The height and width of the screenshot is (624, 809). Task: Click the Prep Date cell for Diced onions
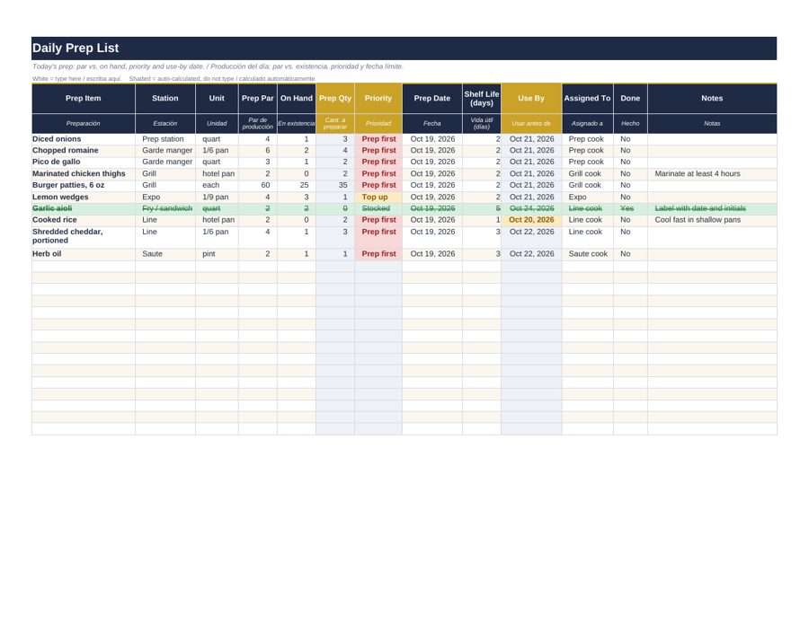(x=431, y=139)
